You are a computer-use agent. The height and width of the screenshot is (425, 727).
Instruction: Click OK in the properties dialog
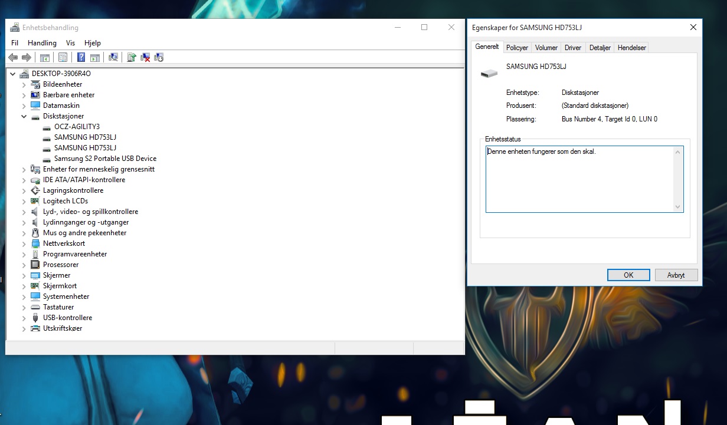628,275
